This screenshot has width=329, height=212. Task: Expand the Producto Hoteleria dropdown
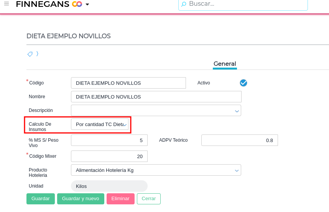[236, 170]
